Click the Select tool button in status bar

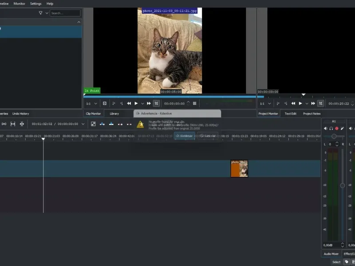click(336, 262)
